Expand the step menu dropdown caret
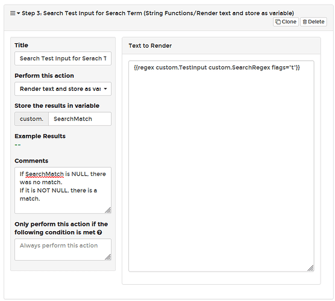 (x=18, y=13)
